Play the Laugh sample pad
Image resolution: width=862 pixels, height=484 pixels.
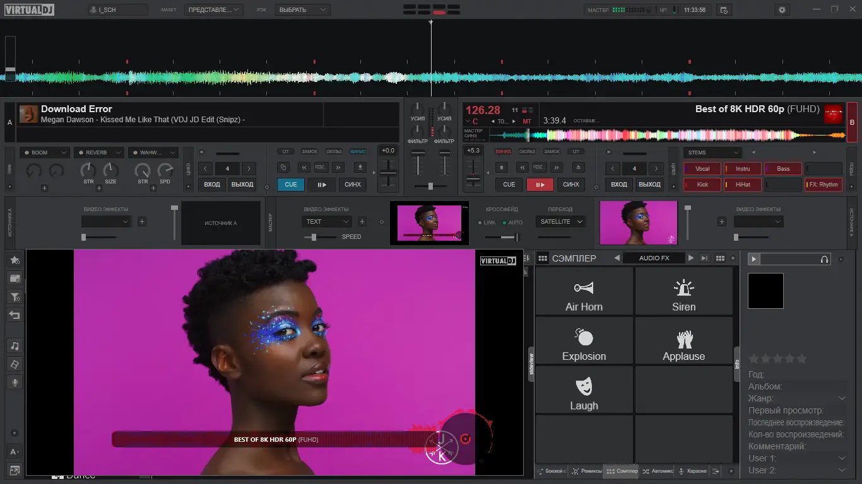point(584,391)
